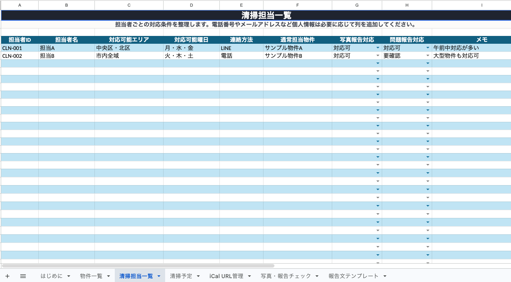511x282 pixels.
Task: Open dropdown arrow on 物件一覧 tab
Action: point(109,276)
